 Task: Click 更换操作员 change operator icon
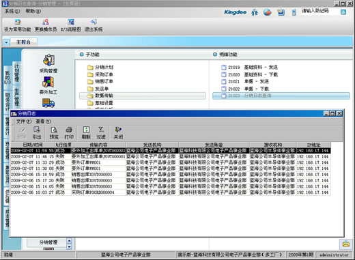click(46, 25)
